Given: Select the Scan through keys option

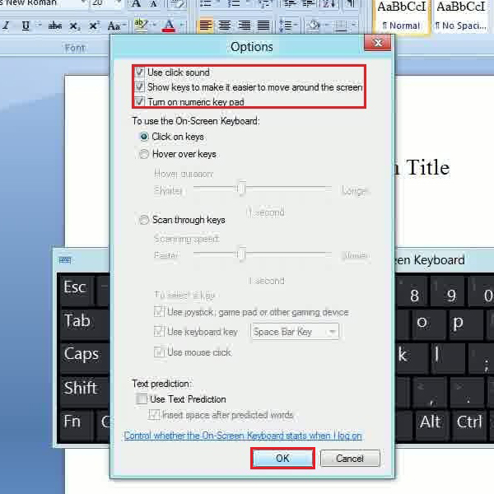Looking at the screenshot, I should click(144, 220).
